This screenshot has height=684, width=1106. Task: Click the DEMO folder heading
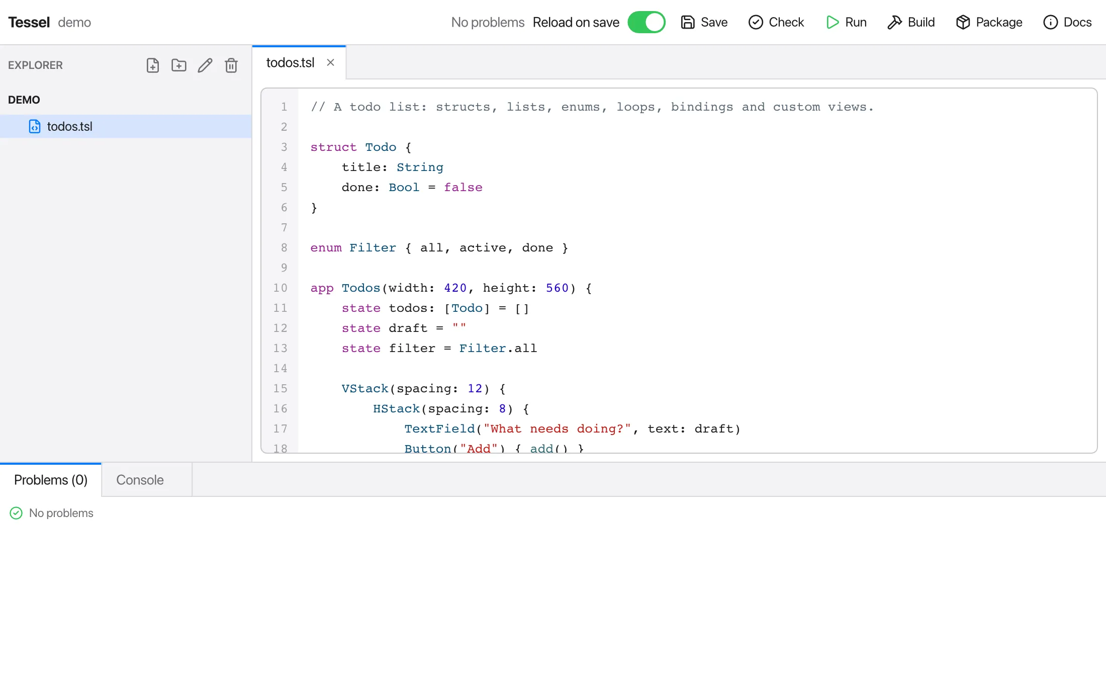(x=24, y=100)
